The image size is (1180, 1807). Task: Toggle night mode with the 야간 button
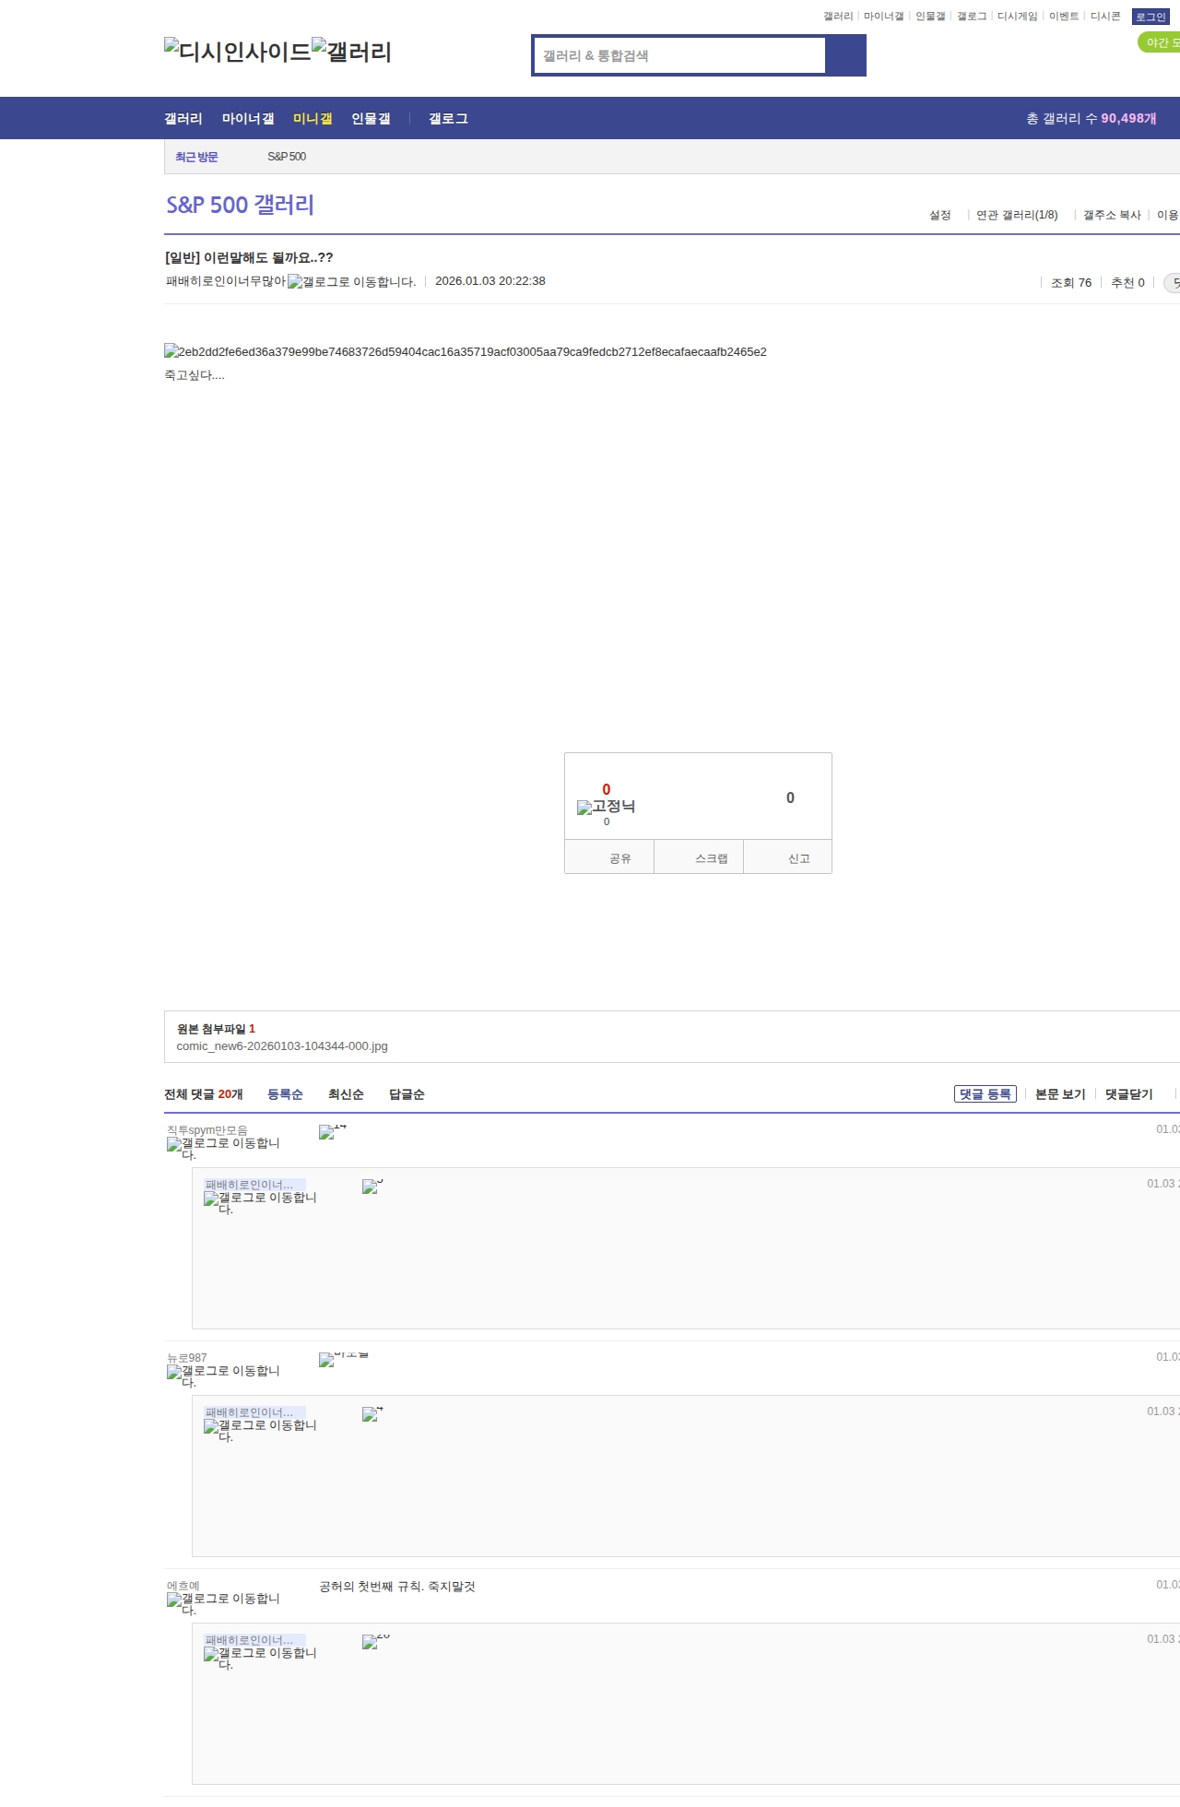pos(1160,42)
